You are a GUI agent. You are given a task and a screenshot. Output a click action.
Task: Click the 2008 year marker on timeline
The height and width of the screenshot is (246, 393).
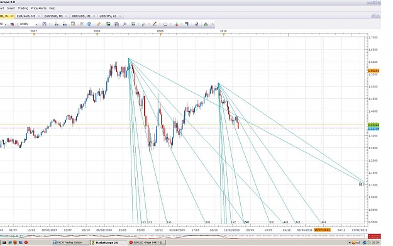(x=97, y=31)
